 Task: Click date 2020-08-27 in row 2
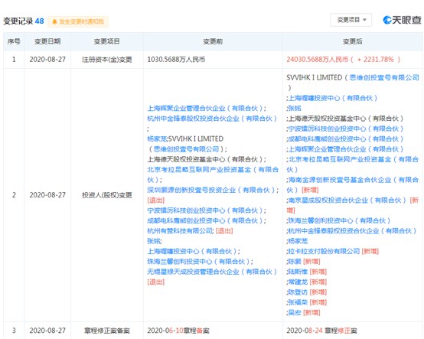point(47,195)
